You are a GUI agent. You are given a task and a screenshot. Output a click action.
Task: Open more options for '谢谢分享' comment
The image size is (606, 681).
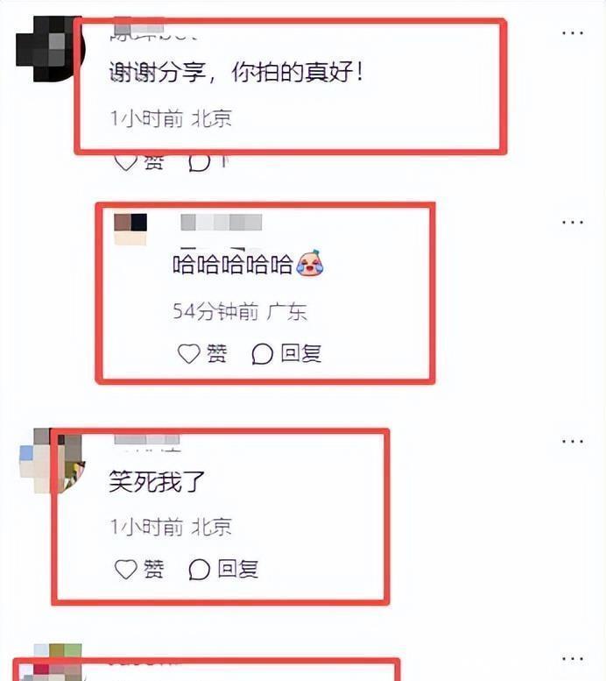(x=572, y=33)
